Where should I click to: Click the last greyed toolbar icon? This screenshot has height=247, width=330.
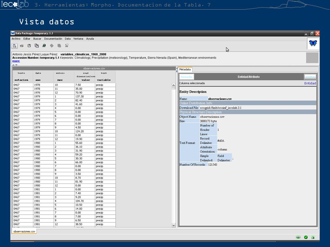point(67,46)
